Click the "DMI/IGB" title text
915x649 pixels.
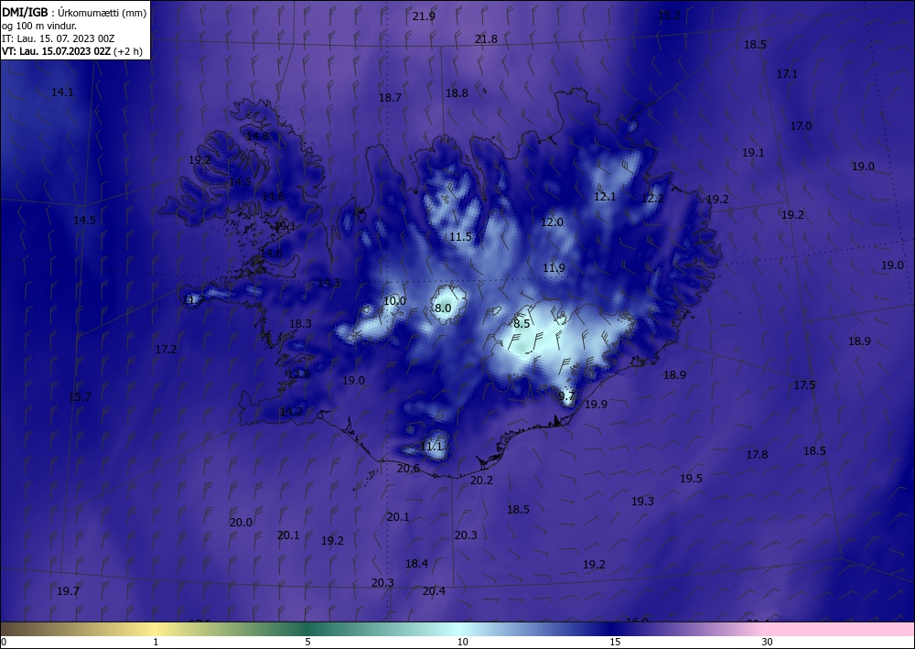25,12
